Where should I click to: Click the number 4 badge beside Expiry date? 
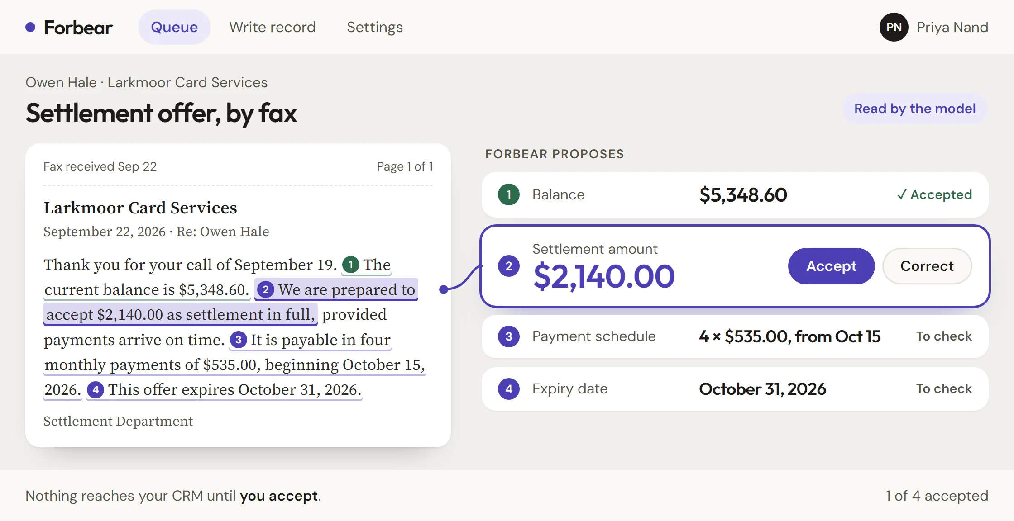point(509,389)
